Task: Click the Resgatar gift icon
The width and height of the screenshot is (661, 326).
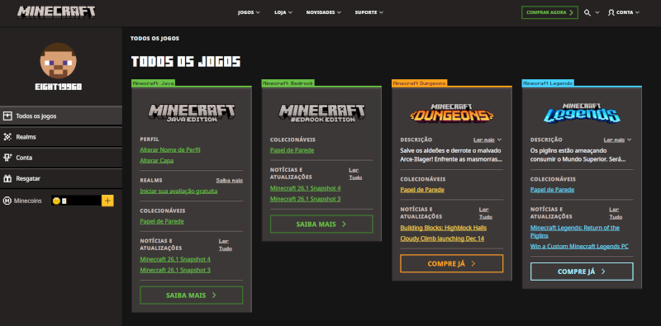Action: click(7, 178)
